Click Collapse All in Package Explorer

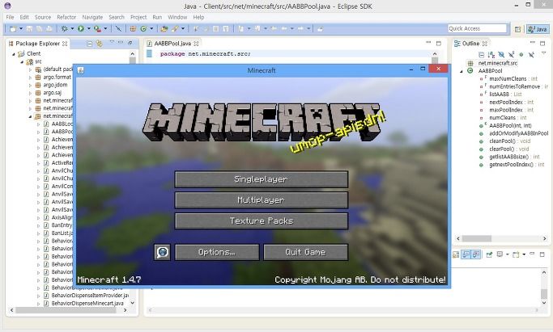click(90, 44)
